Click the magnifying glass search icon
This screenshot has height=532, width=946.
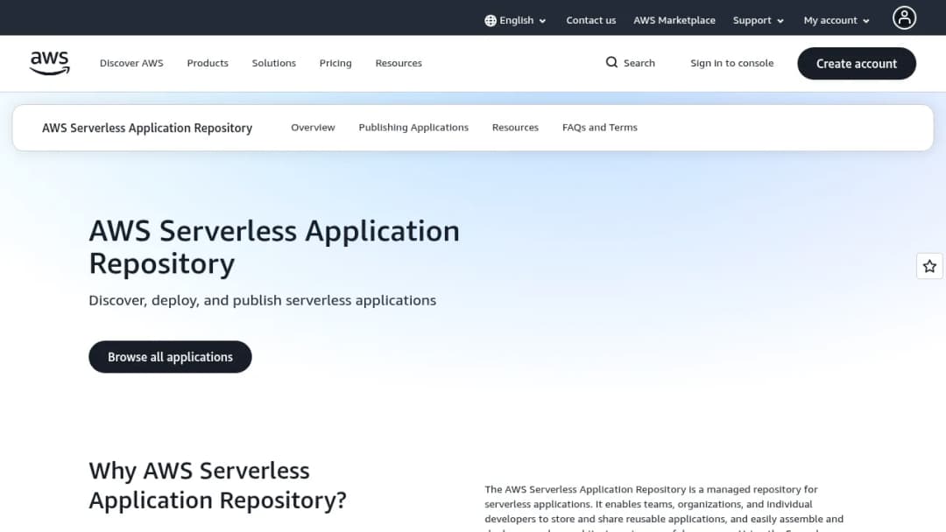tap(611, 63)
